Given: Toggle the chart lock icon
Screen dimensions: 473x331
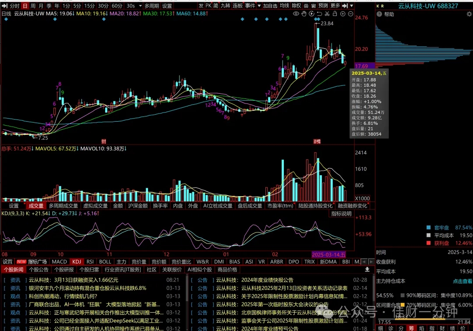Looking at the screenshot, I should tap(335, 14).
